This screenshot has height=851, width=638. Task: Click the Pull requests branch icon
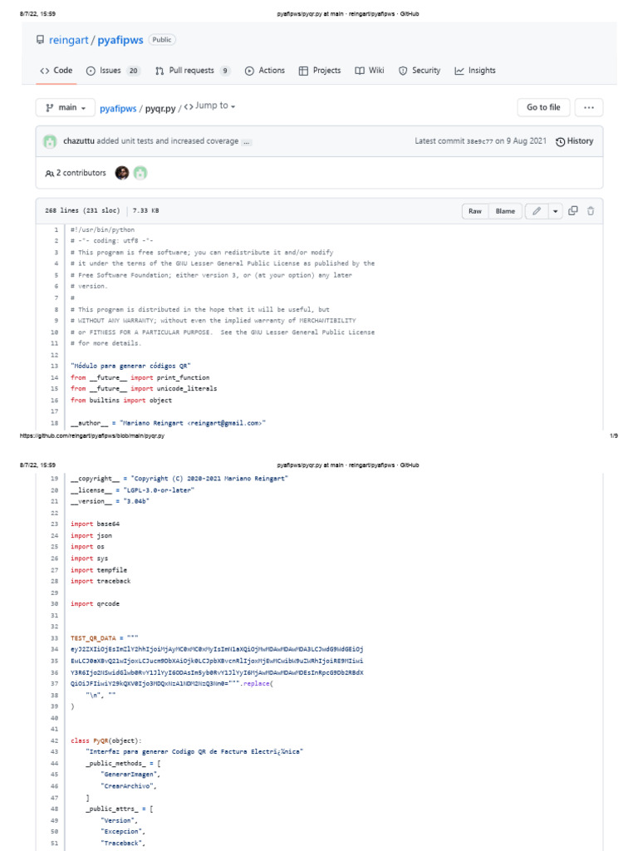(159, 71)
